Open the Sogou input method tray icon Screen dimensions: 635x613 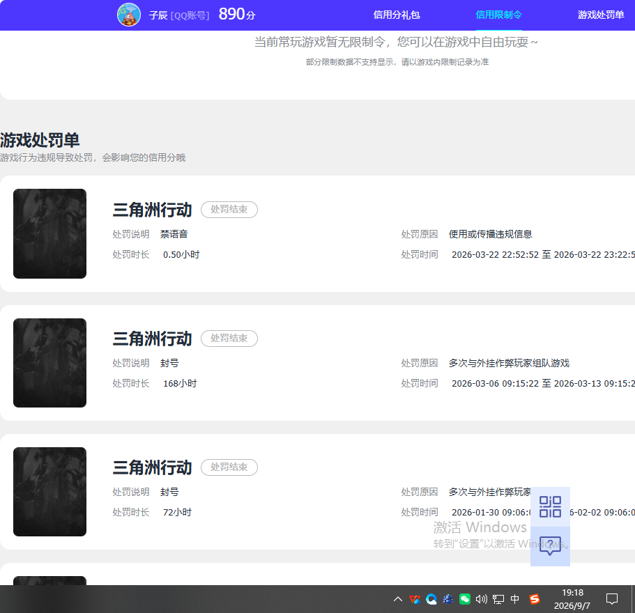pyautogui.click(x=535, y=599)
